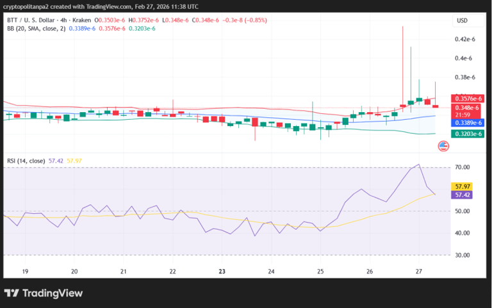This screenshot has height=308, width=492.
Task: Click the RSI (14, close) indicator label
Action: pos(26,161)
